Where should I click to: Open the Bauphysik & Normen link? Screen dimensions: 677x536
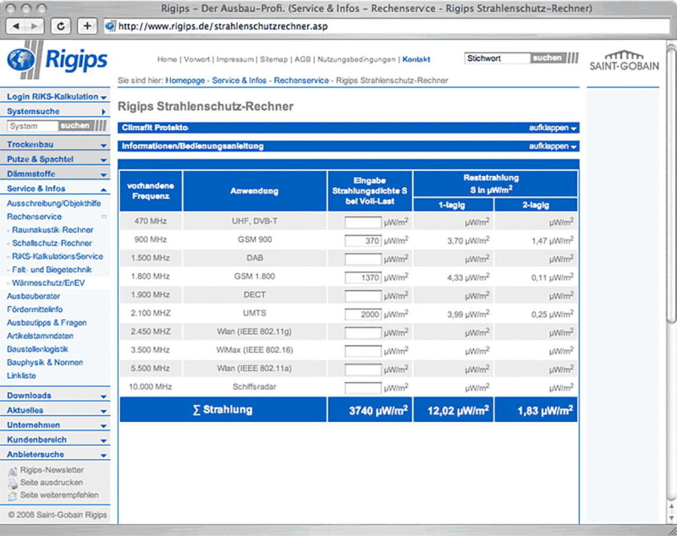(45, 363)
